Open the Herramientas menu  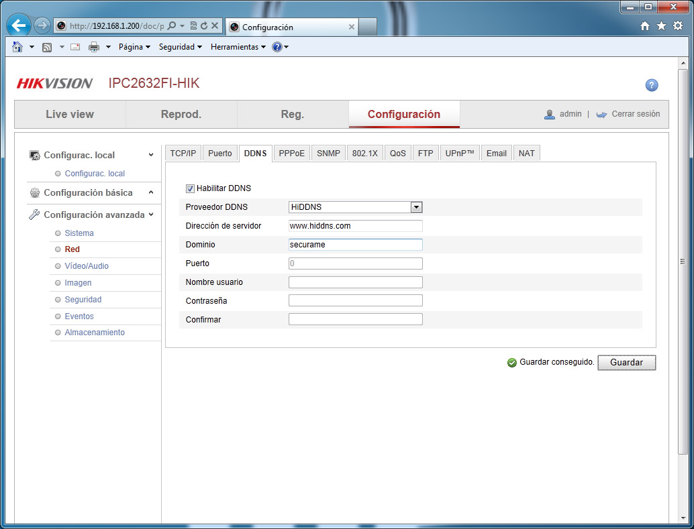click(238, 47)
